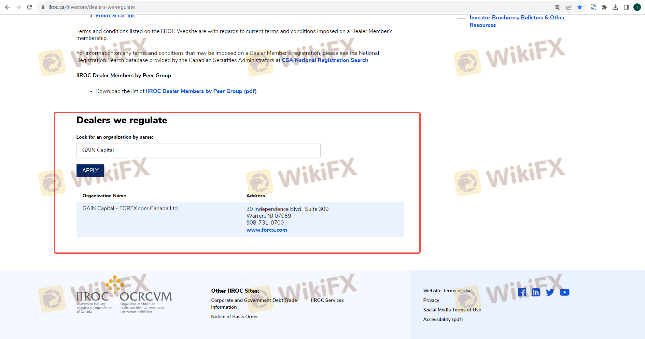
Task: Open the extensions puzzle menu
Action: coord(604,7)
